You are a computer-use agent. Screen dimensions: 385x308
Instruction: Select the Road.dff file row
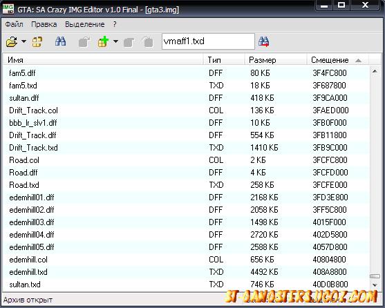click(x=186, y=173)
